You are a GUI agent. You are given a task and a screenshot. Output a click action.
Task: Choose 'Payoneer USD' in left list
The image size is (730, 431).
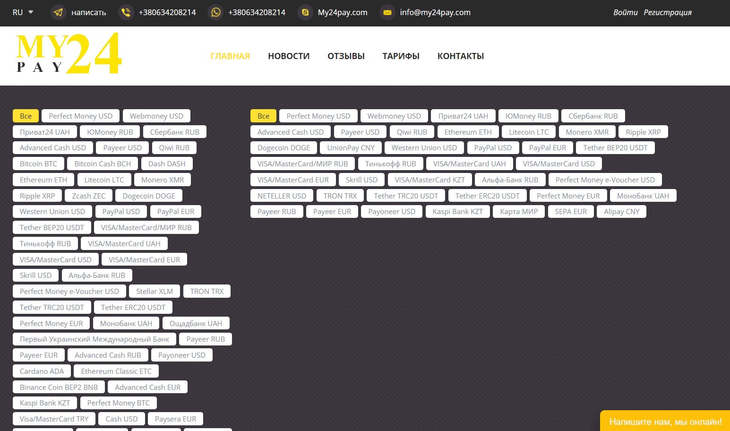[x=182, y=355]
